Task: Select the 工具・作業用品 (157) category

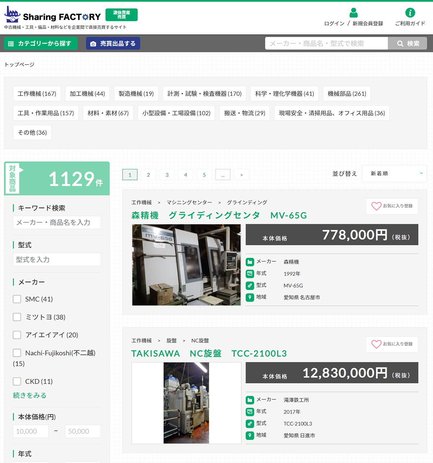Action: pos(46,113)
